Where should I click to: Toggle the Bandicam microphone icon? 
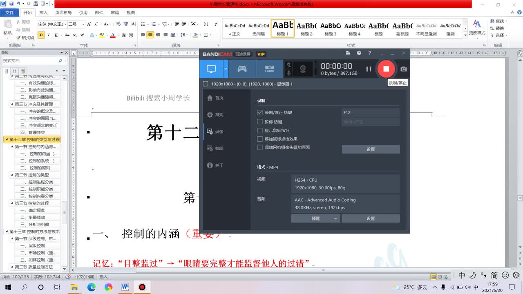[289, 72]
